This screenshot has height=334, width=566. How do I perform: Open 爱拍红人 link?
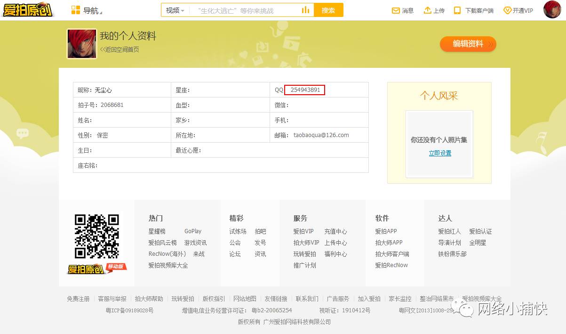point(450,231)
